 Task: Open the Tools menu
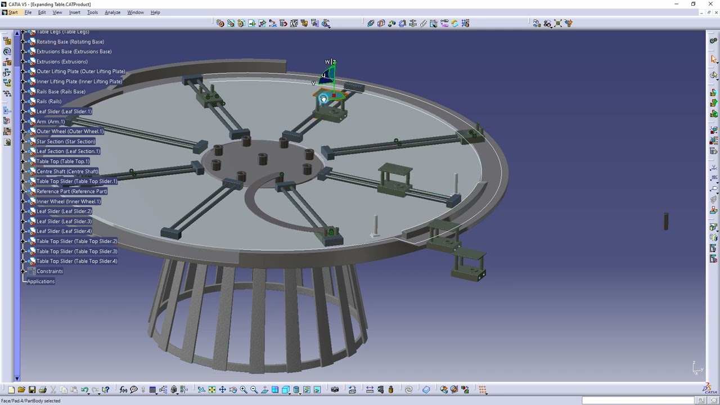92,12
